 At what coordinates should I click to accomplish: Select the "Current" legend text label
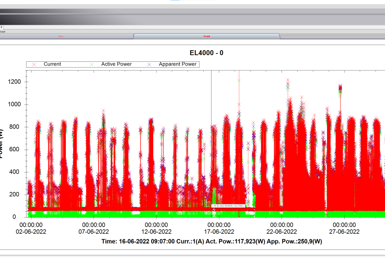tap(52, 64)
